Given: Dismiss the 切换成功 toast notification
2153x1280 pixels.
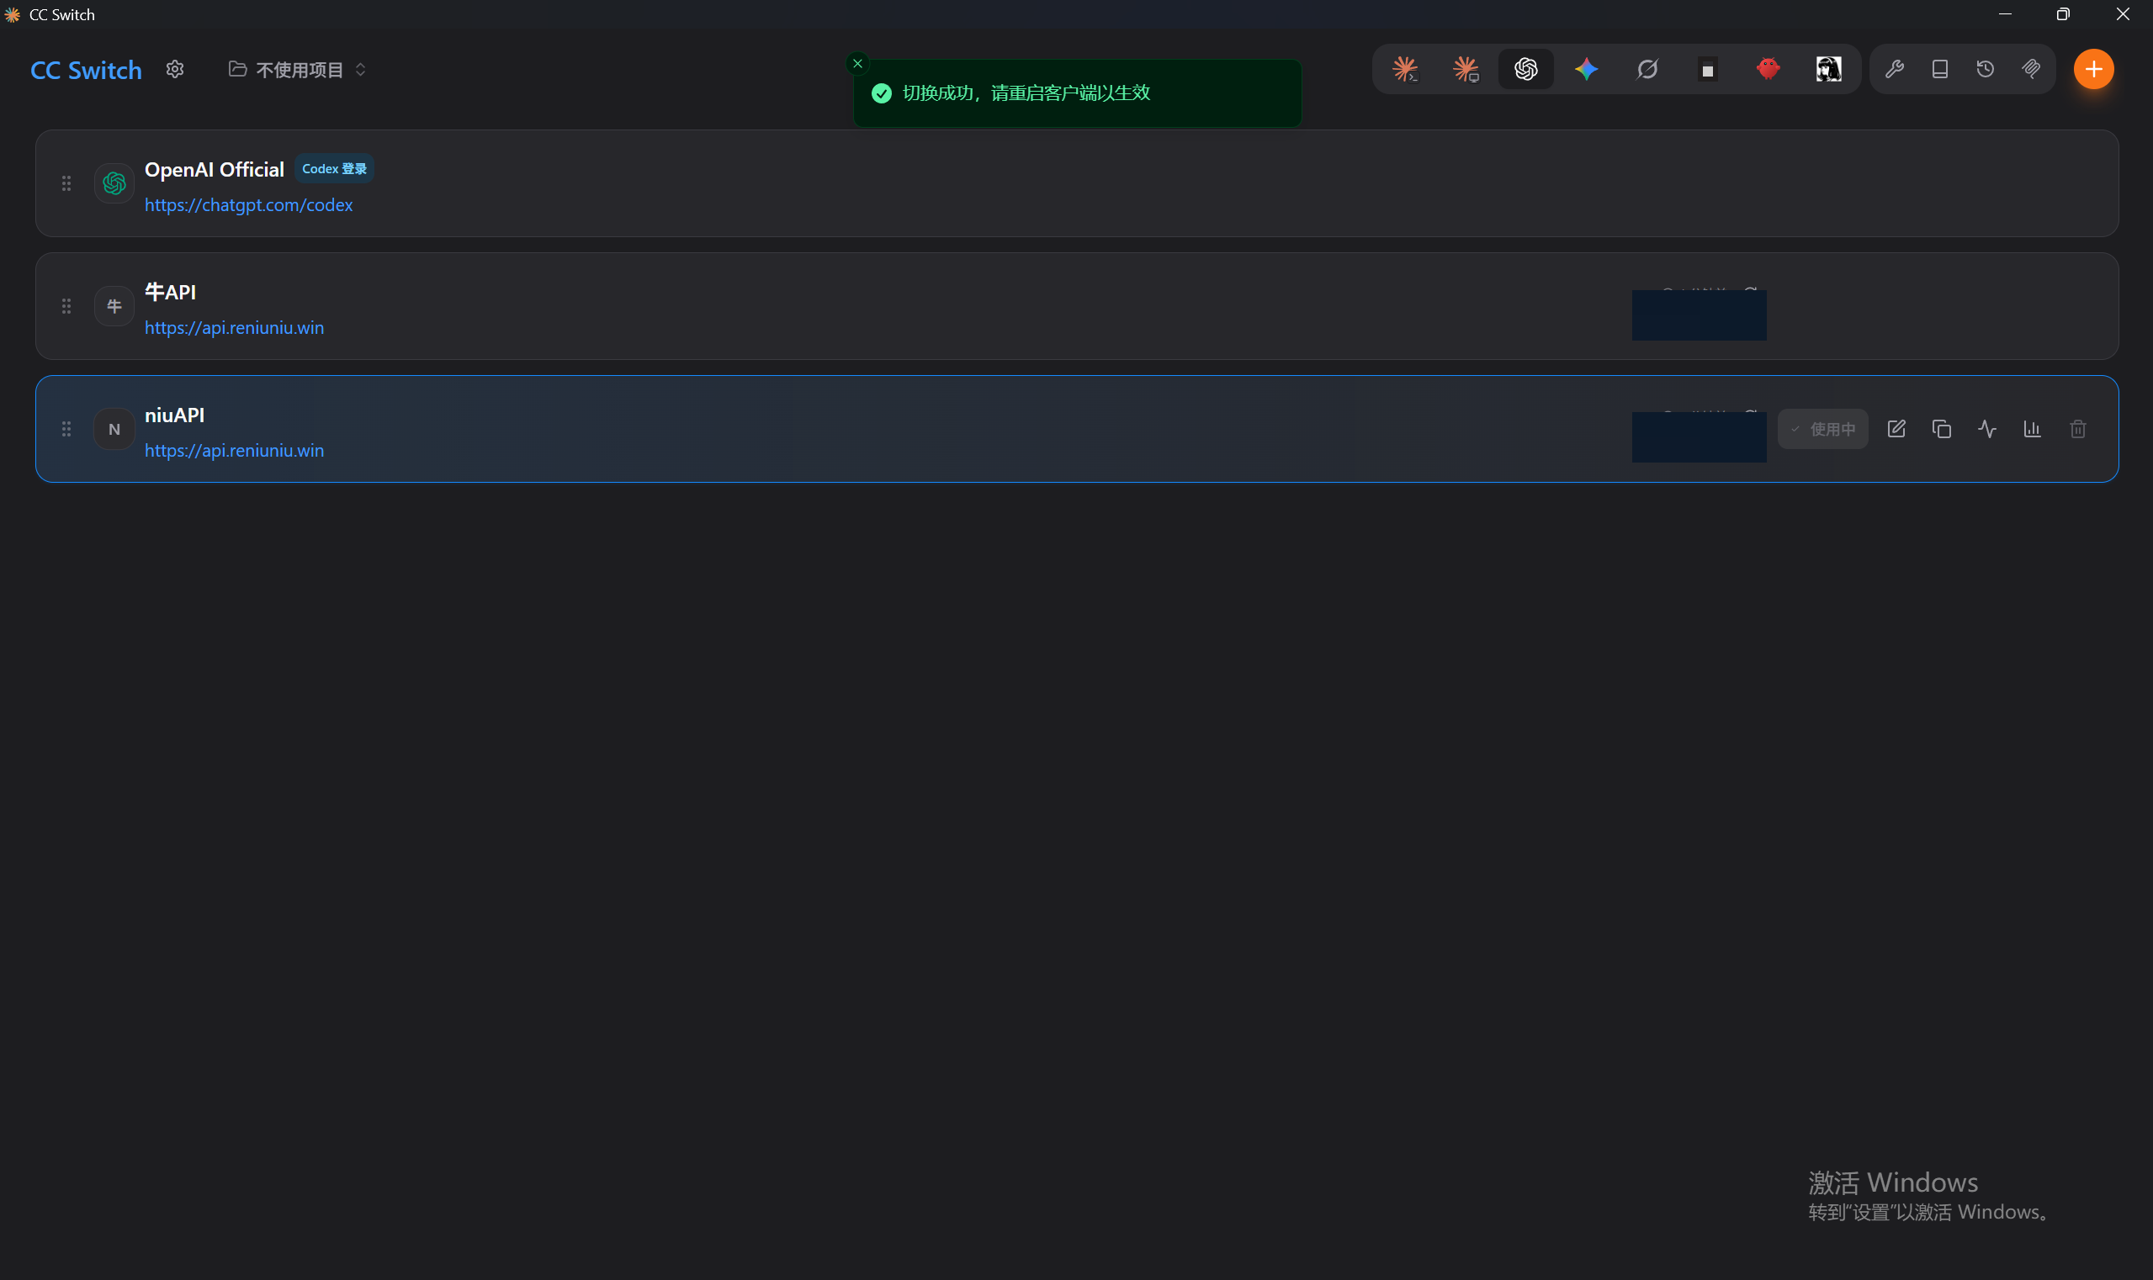Looking at the screenshot, I should [x=857, y=63].
